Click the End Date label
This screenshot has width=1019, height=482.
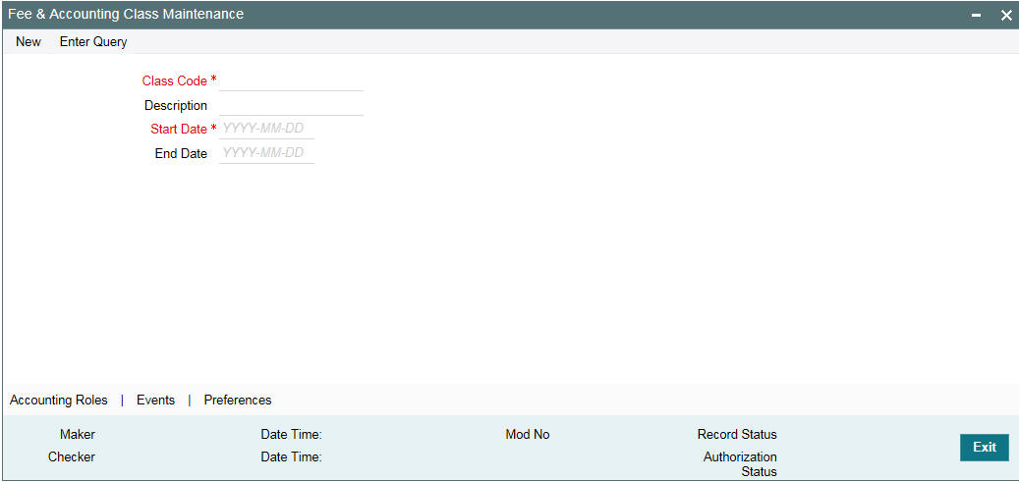[182, 154]
